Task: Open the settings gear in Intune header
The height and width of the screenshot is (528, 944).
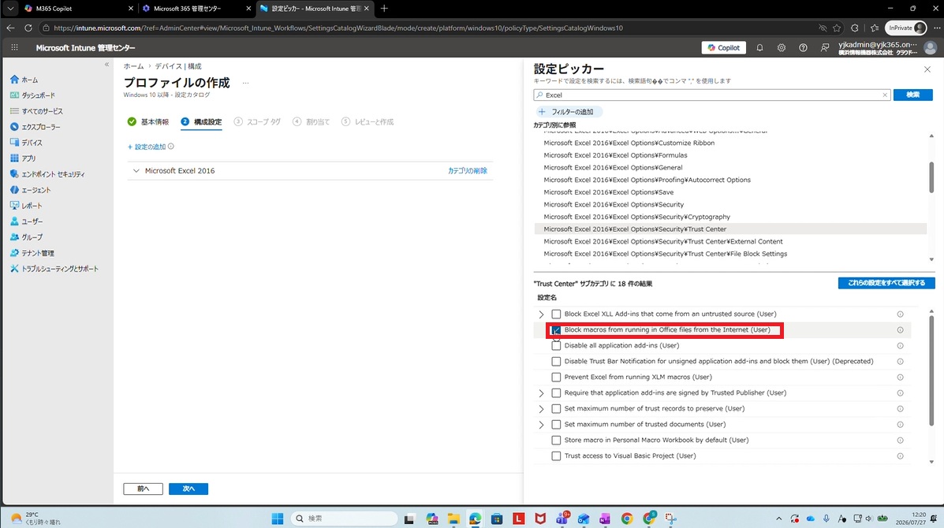Action: click(x=782, y=47)
